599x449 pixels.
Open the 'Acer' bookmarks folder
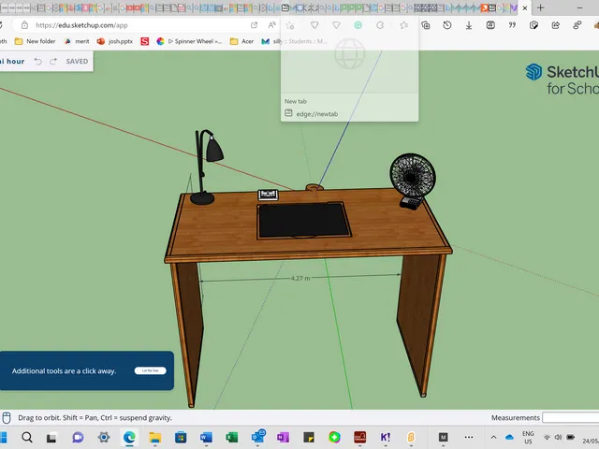[x=241, y=41]
